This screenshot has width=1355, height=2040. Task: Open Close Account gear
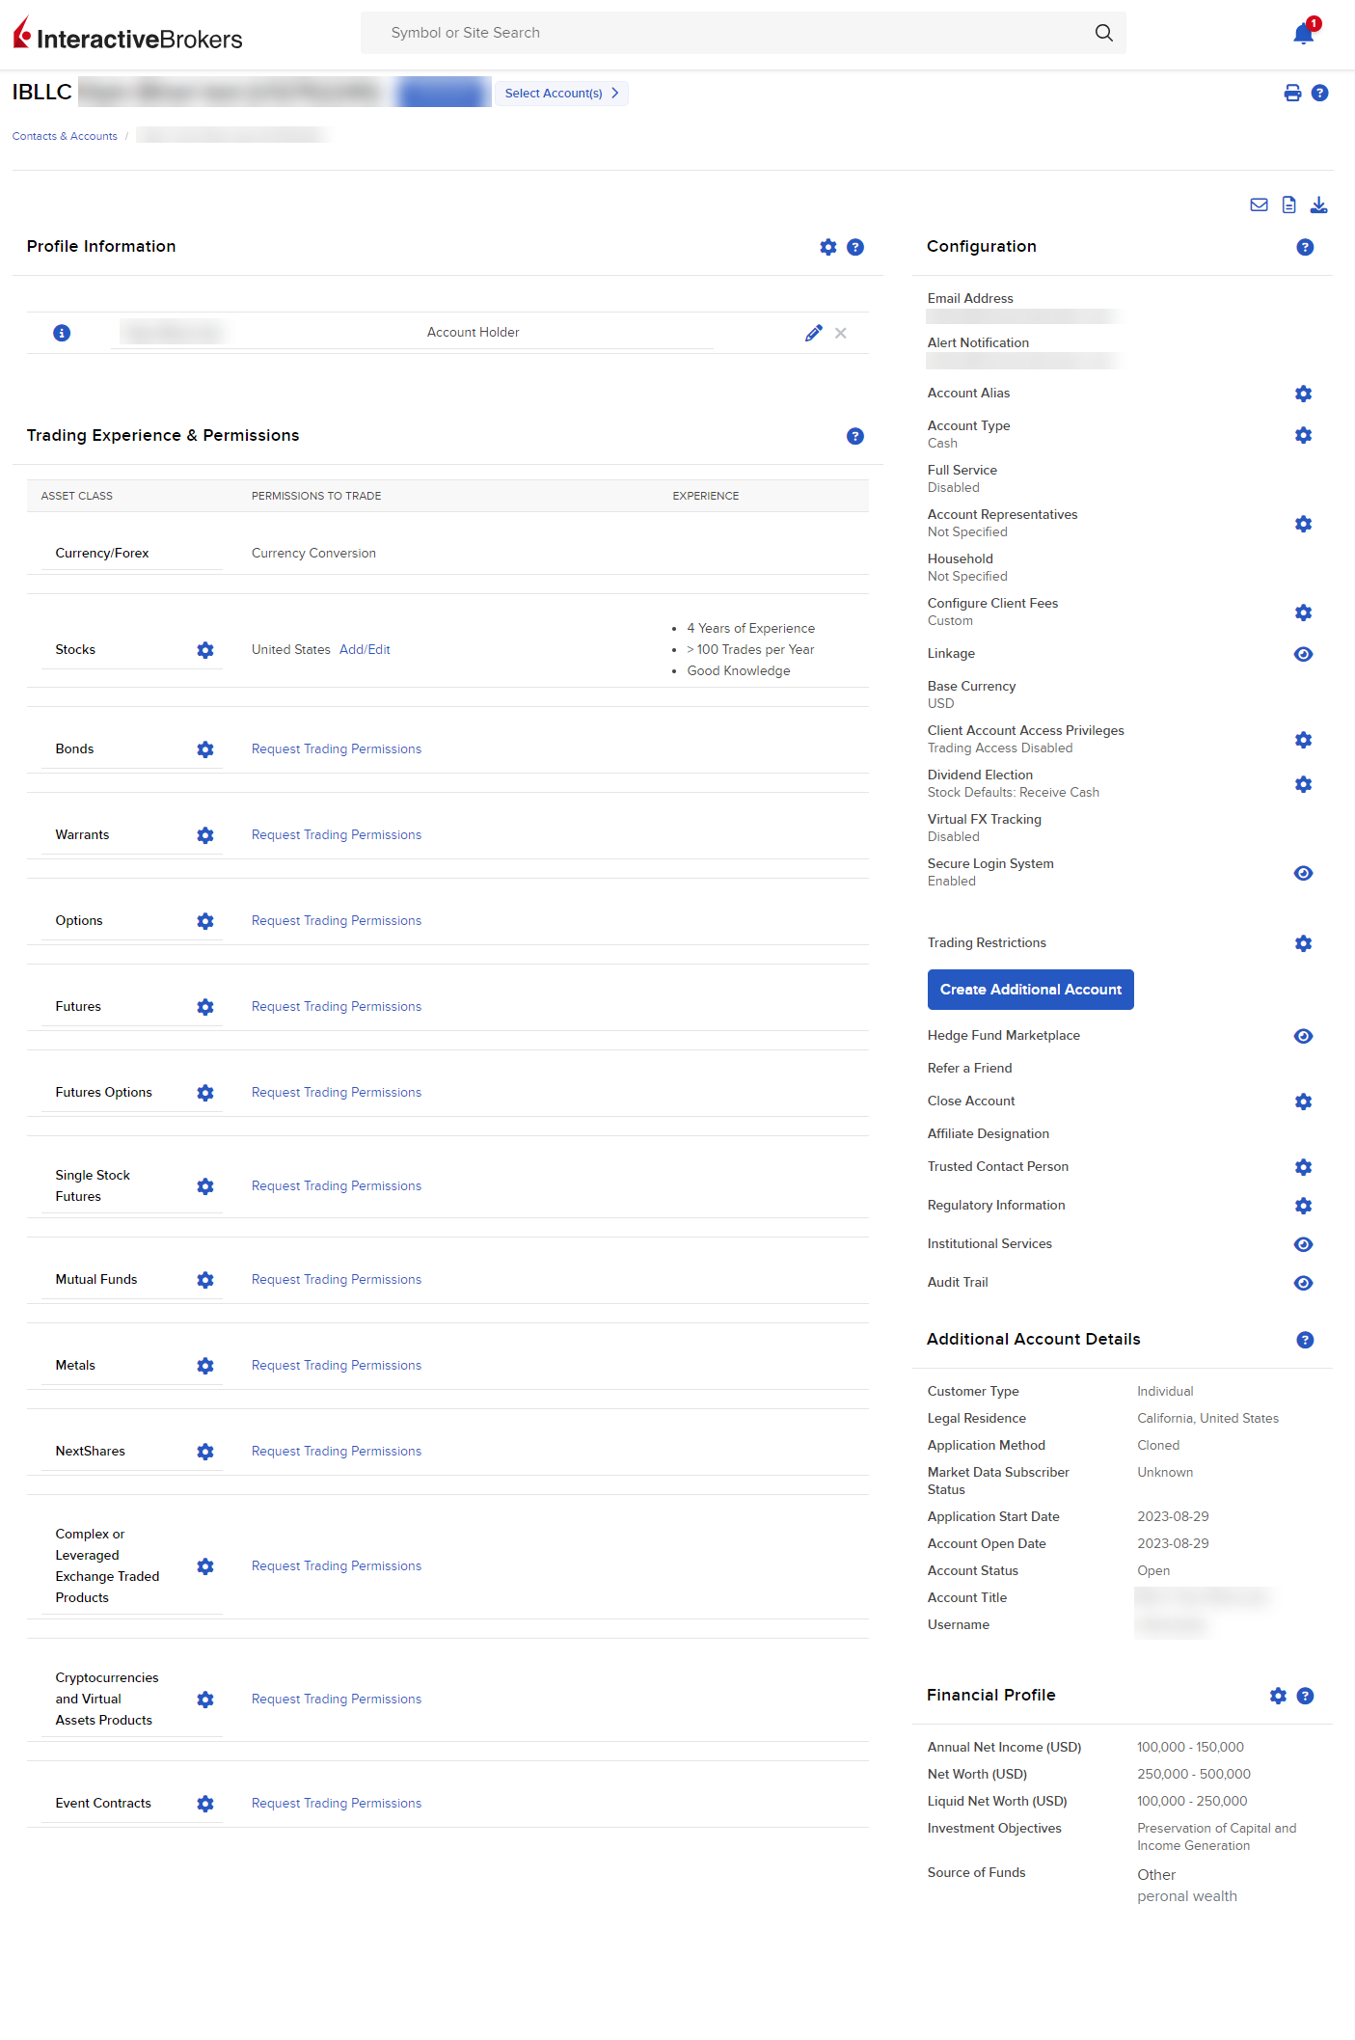click(x=1303, y=1102)
